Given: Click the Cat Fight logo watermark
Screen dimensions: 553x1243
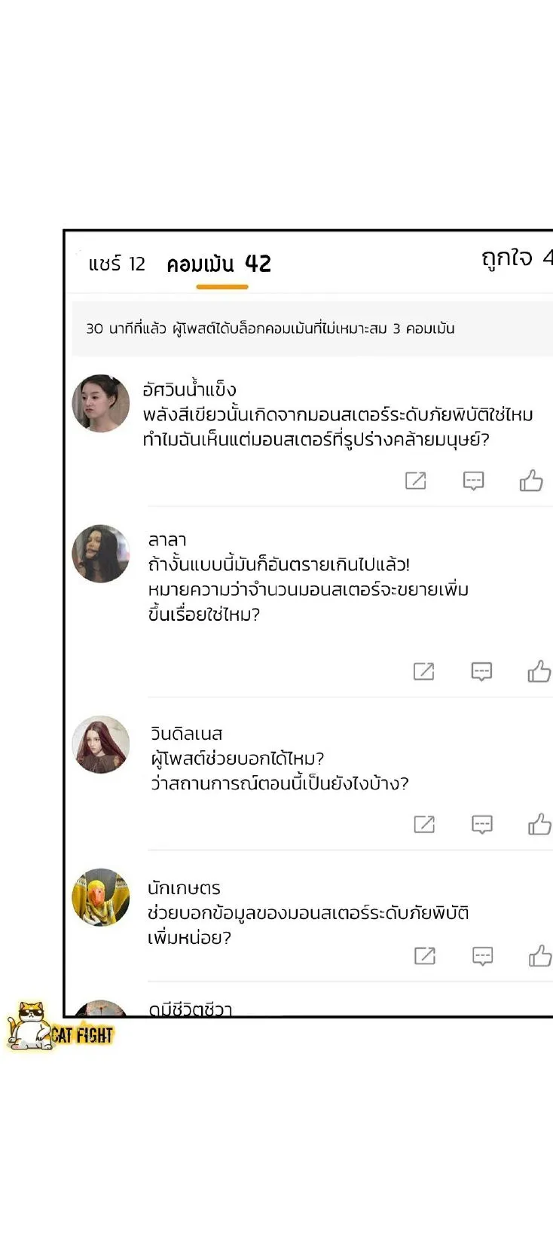Looking at the screenshot, I should (60, 1028).
